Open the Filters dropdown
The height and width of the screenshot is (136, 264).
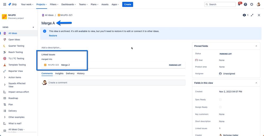(54, 5)
